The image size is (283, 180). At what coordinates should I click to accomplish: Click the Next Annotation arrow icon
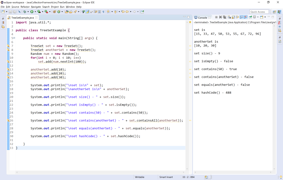[108, 12]
